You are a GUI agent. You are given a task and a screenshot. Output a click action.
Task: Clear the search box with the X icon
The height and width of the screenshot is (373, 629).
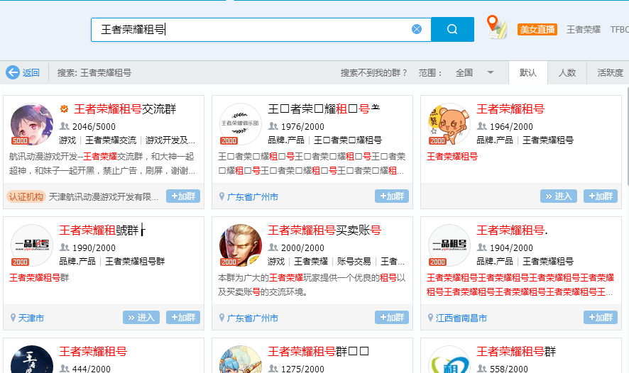tap(417, 29)
